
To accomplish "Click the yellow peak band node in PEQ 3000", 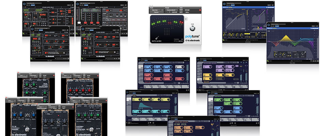I will tap(286, 36).
